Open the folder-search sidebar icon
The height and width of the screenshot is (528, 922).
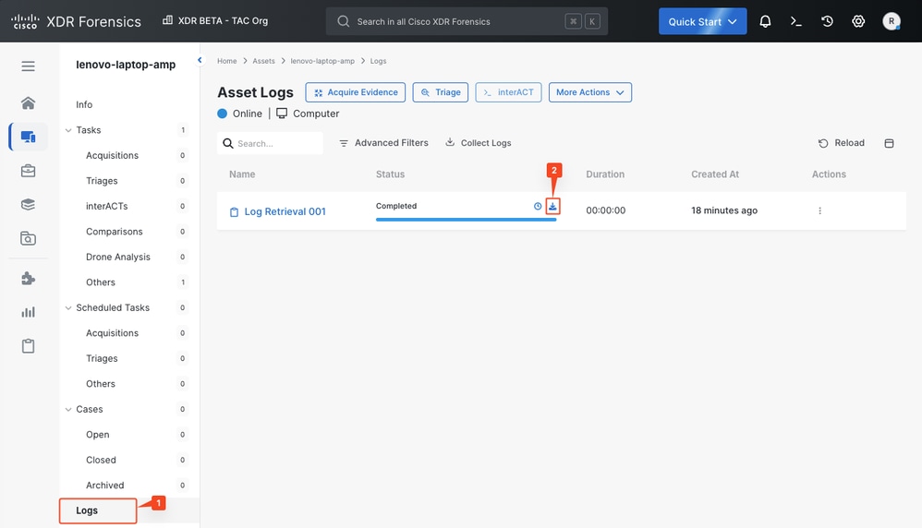click(x=28, y=238)
